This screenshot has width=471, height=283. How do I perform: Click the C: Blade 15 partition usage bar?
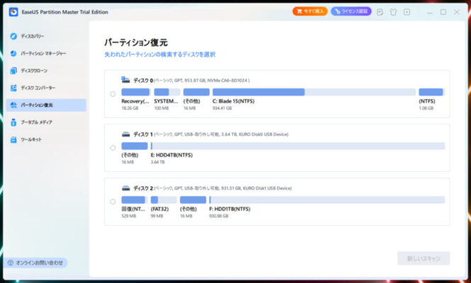[314, 92]
